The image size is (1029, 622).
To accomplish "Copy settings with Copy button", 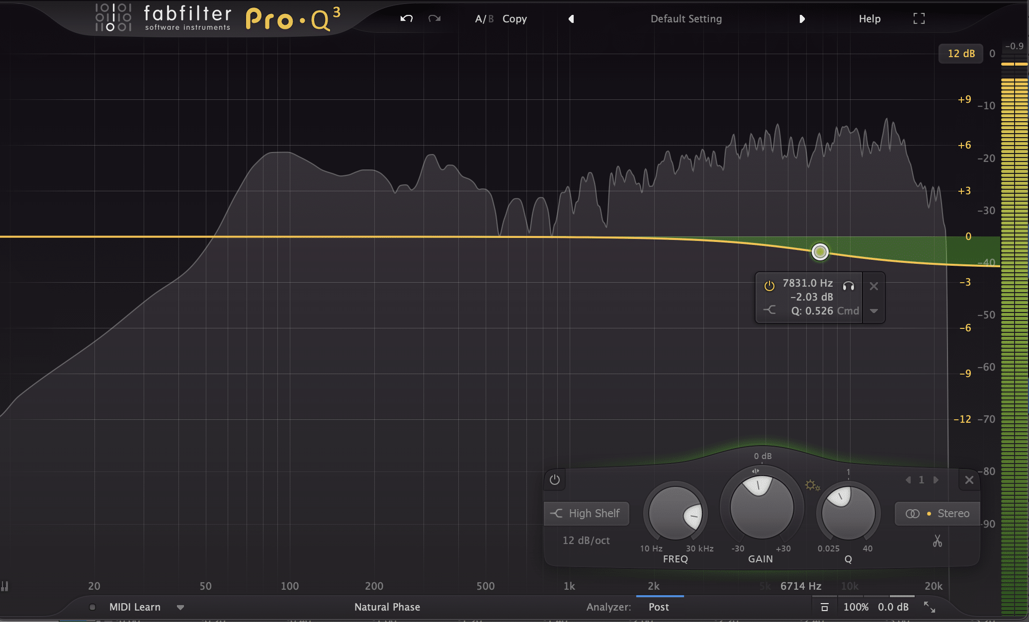I will [x=514, y=19].
